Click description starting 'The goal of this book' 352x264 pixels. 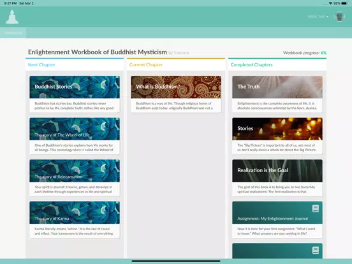tap(276, 189)
